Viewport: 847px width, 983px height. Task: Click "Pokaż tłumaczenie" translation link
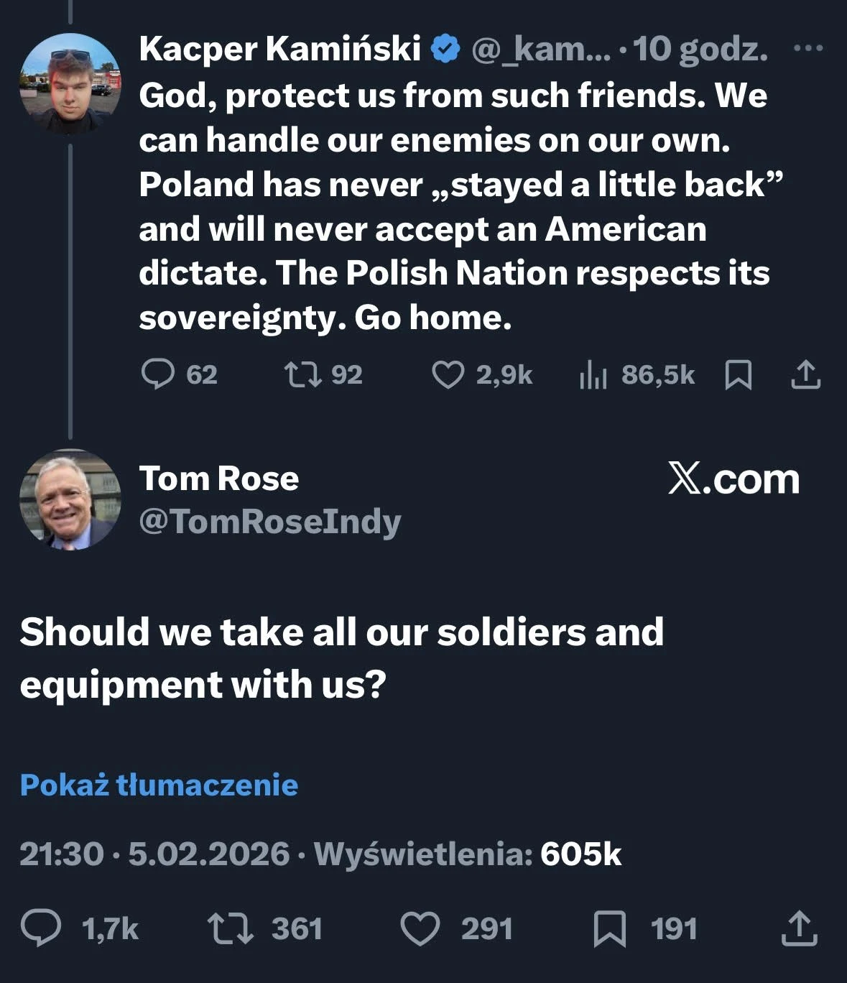[159, 785]
